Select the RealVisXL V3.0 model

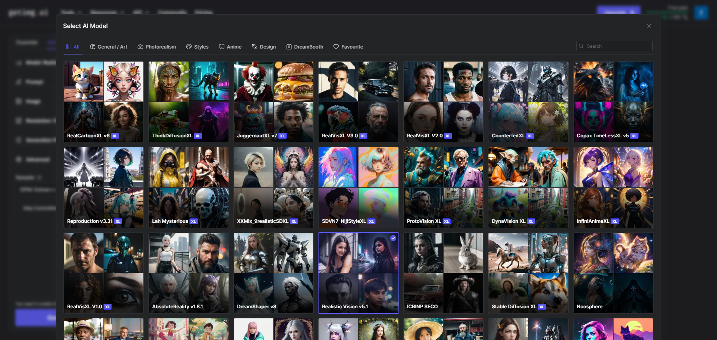[358, 102]
